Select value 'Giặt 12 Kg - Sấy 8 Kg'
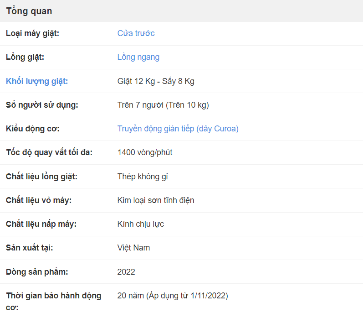The height and width of the screenshot is (318, 363). point(156,81)
